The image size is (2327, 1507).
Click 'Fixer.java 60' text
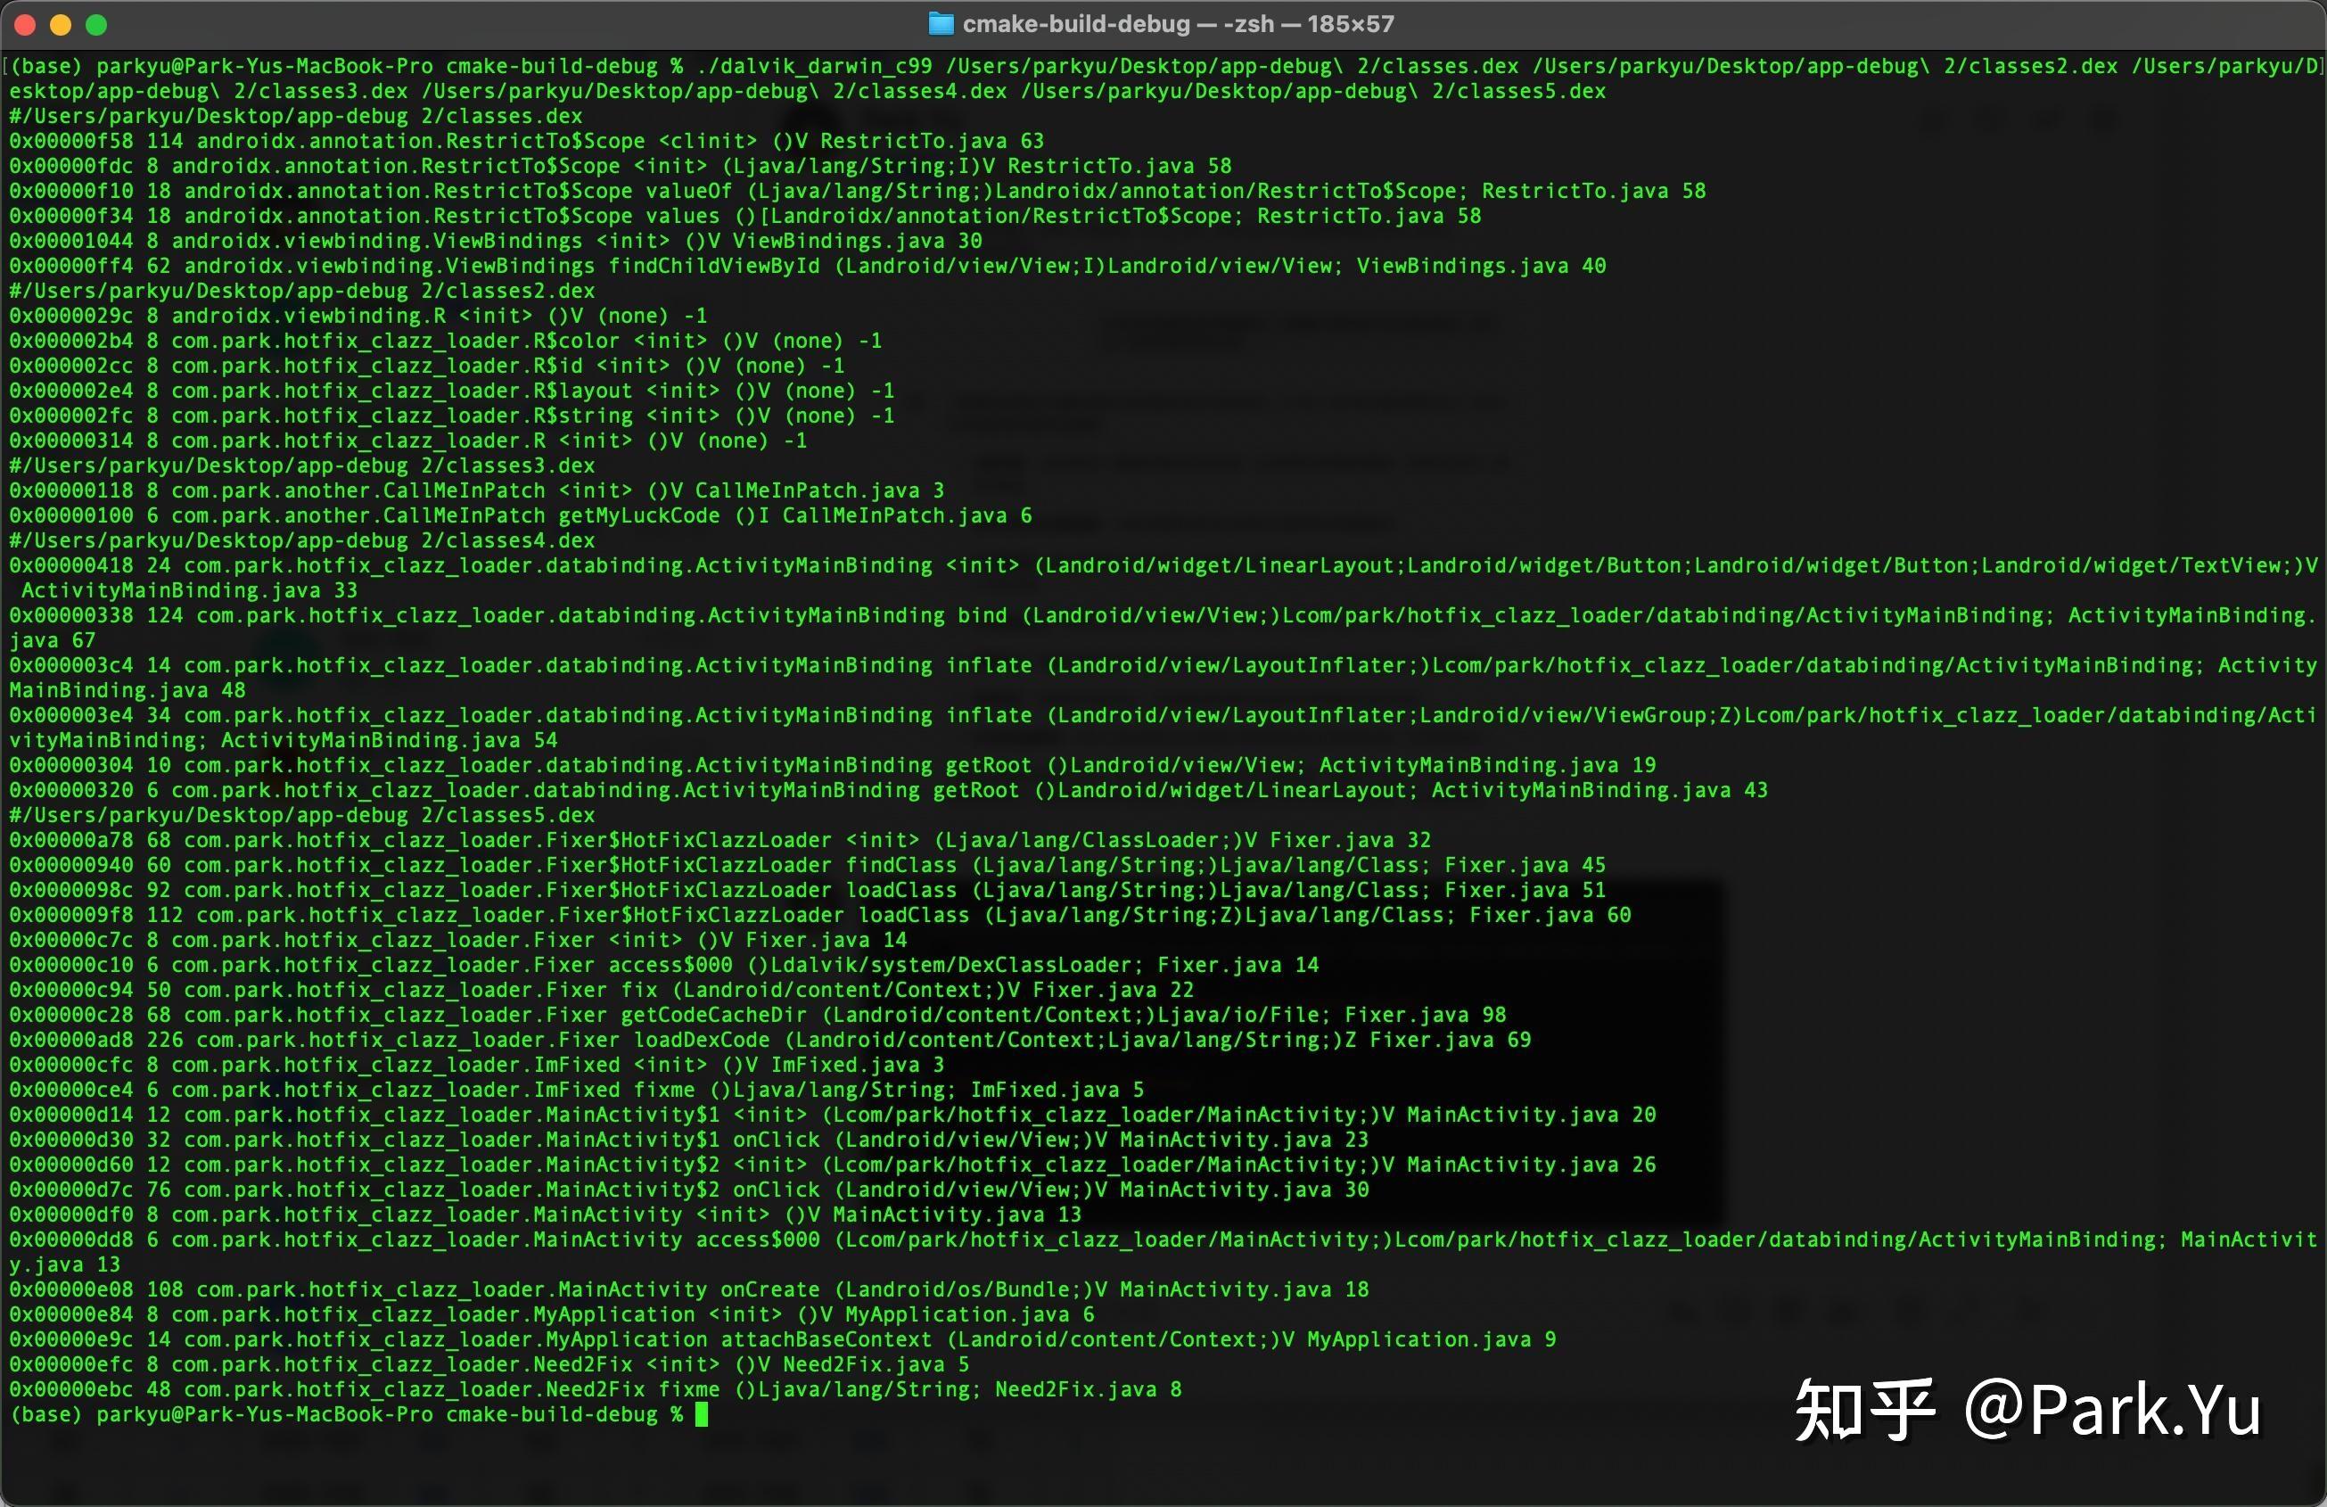[1550, 914]
